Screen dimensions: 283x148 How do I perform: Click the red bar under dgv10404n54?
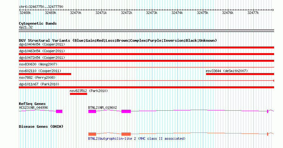pyautogui.click(x=146, y=47)
